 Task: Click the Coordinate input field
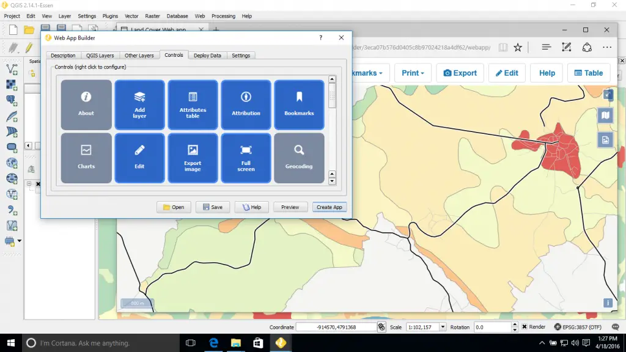336,327
